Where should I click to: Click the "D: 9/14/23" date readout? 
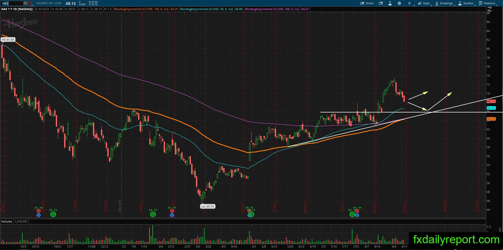[42, 9]
